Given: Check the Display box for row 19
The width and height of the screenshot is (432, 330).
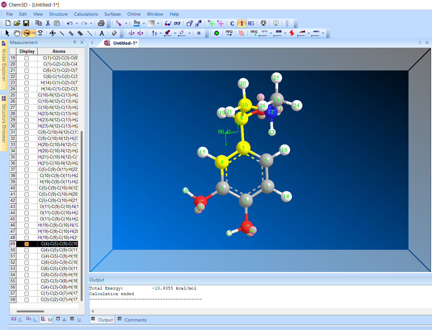Looking at the screenshot, I should coord(27,58).
